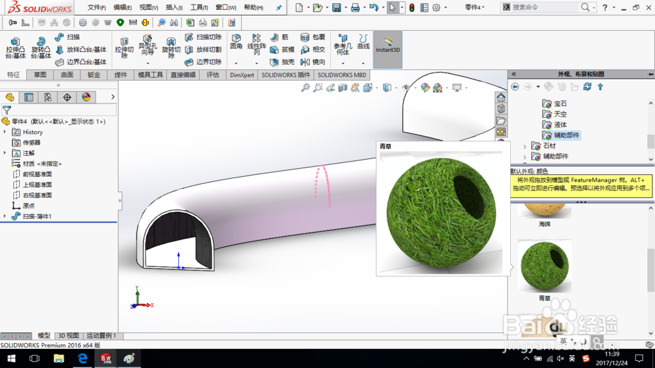Open the DisplayManager tab icon
Screen dimensions: 655x368
pyautogui.click(x=86, y=98)
